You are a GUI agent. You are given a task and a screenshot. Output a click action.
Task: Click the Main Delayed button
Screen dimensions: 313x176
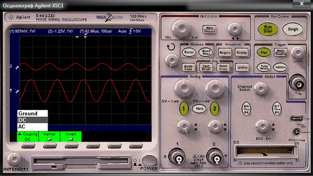(209, 29)
